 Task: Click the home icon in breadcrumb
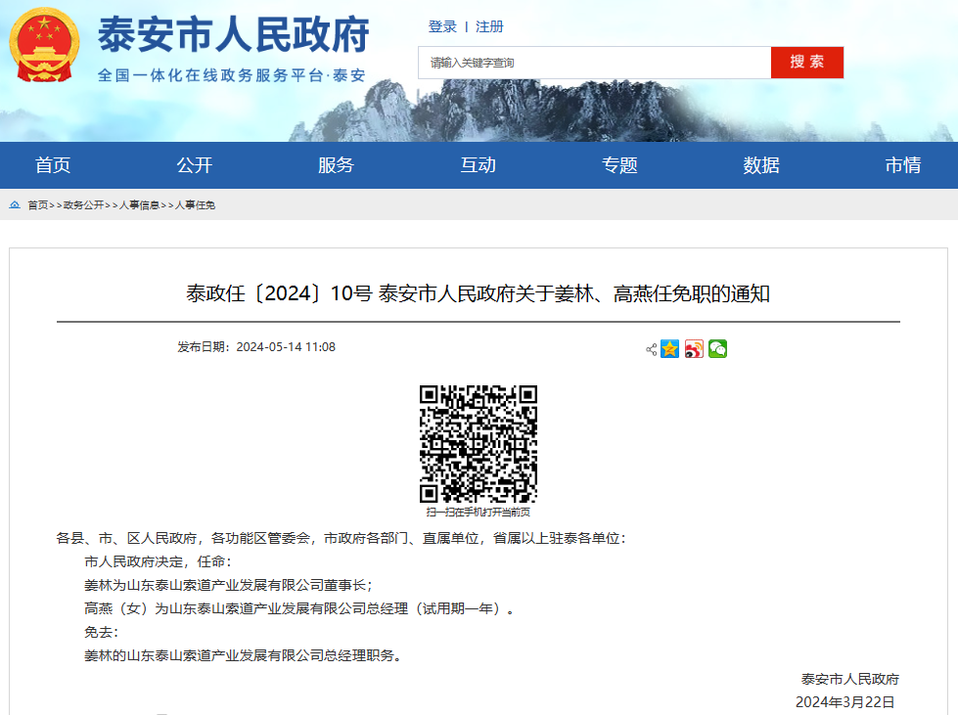[15, 204]
